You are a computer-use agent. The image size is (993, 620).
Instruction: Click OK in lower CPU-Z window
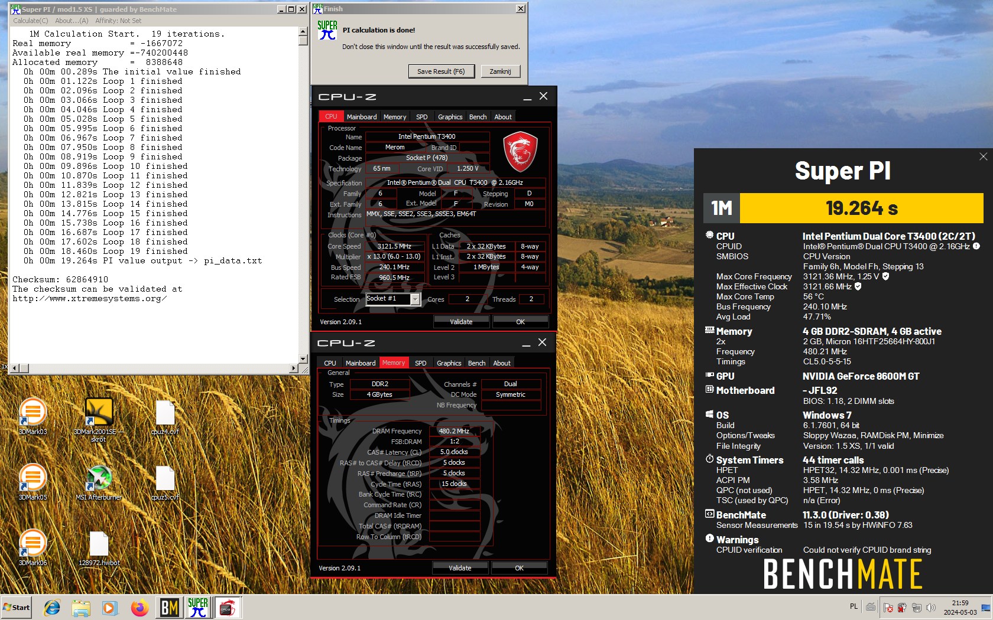pyautogui.click(x=519, y=568)
